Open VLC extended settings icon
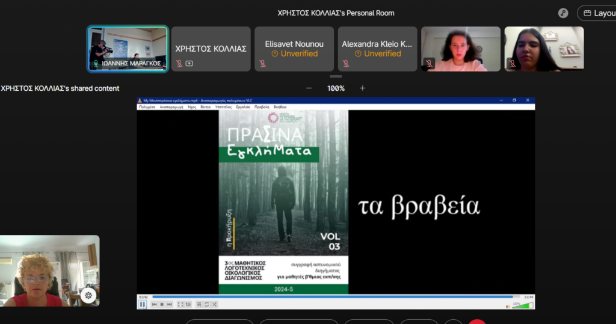This screenshot has height=324, width=616. click(x=188, y=305)
